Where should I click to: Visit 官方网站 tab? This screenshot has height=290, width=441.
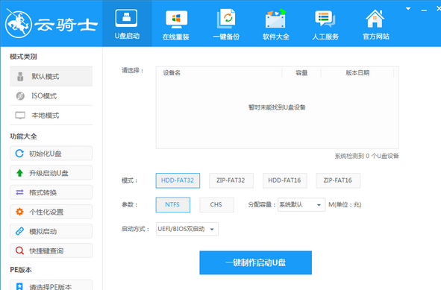point(375,24)
